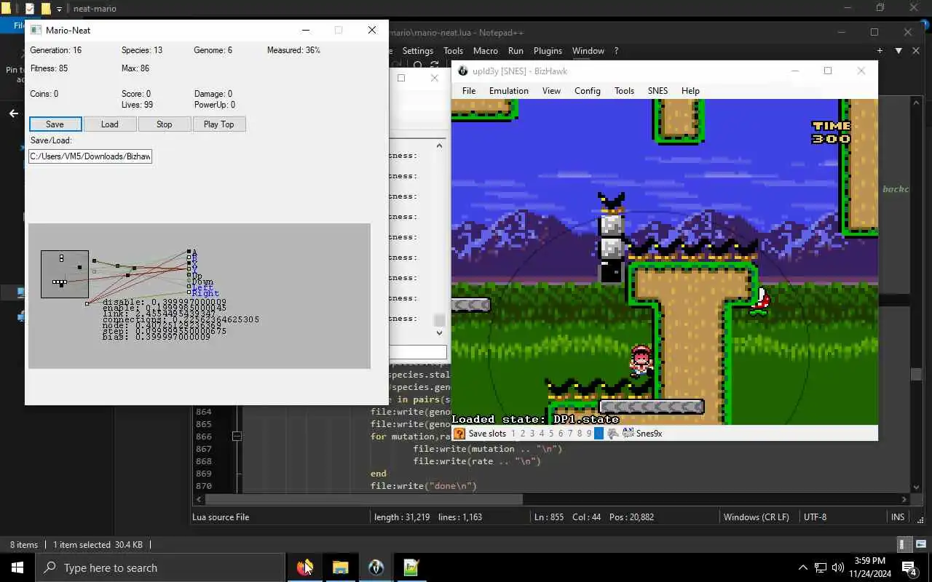Click the Mario-Neat window title icon
This screenshot has width=932, height=582.
coord(36,30)
